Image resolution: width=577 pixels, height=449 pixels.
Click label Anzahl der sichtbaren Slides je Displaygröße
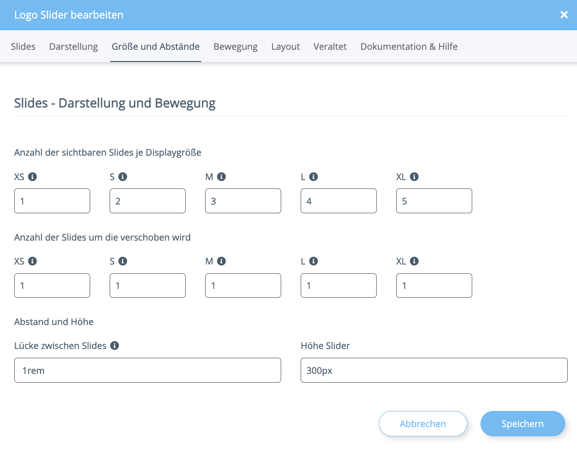[107, 153]
